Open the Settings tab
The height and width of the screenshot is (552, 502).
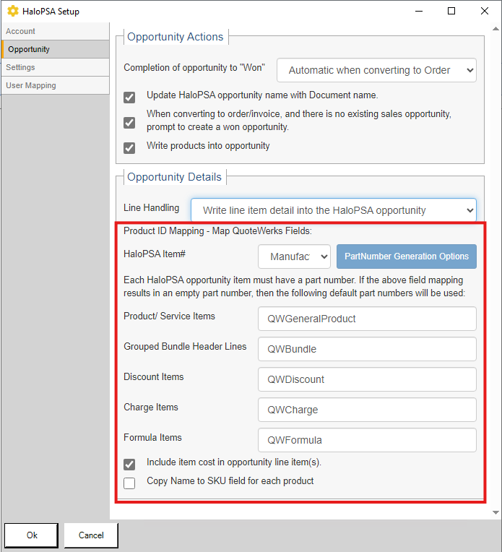click(56, 67)
